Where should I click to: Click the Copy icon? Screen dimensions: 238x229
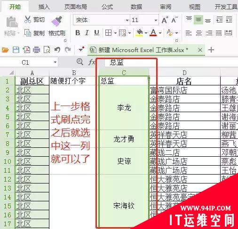(x=28, y=33)
